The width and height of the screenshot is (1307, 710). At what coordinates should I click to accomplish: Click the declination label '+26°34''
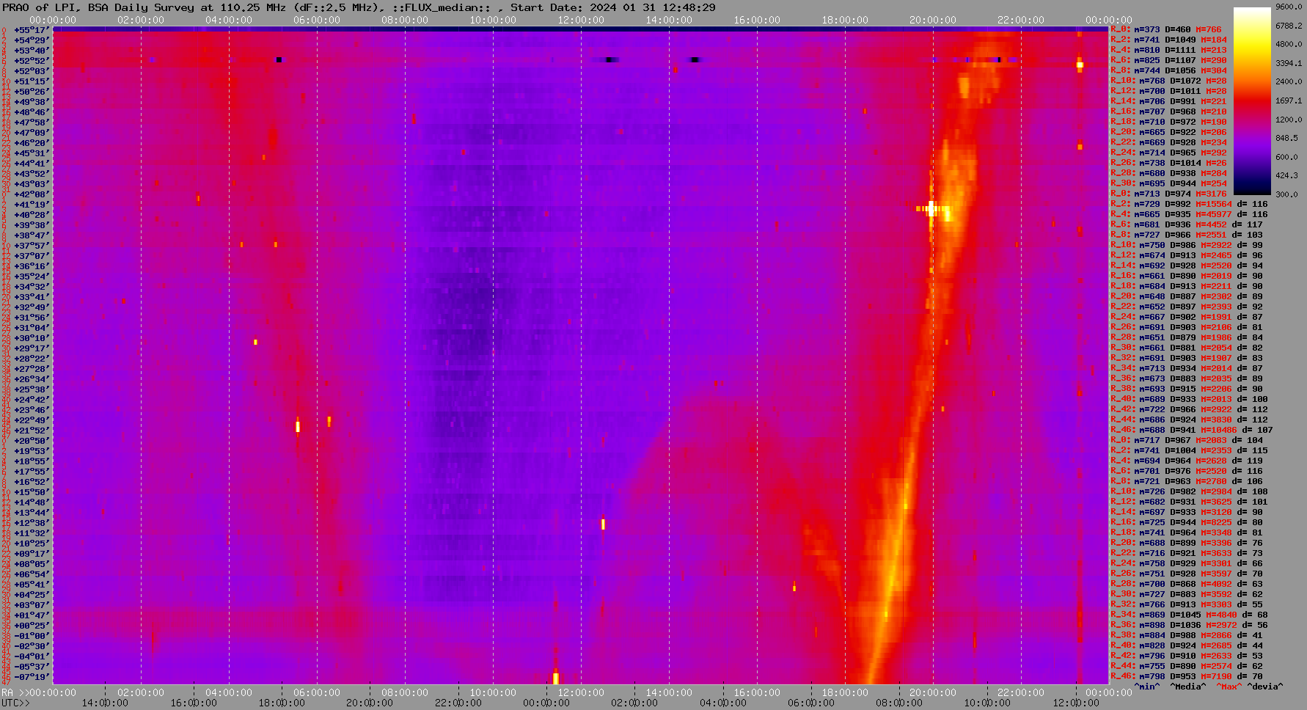coord(31,379)
